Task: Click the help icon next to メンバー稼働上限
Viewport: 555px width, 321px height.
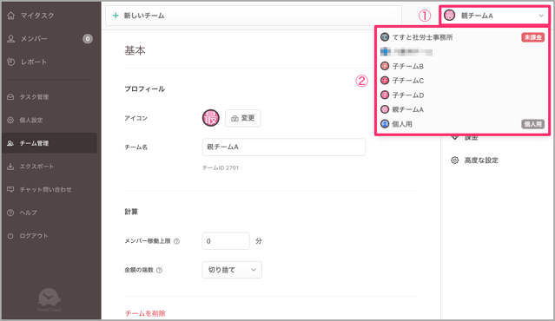Action: (x=176, y=241)
